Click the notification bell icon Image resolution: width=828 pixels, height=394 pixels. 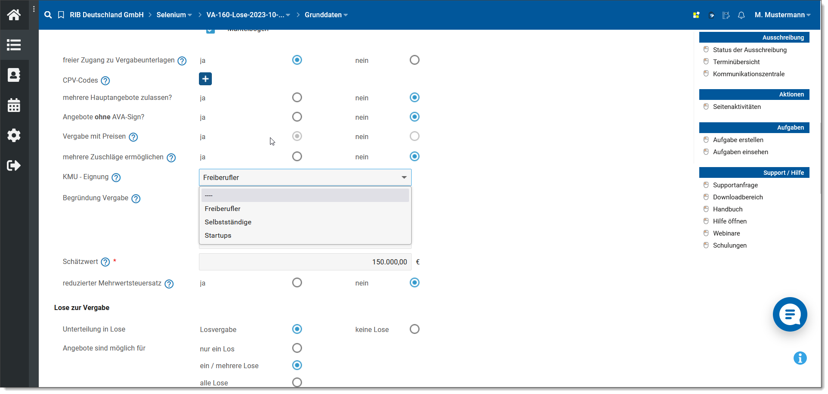click(x=741, y=15)
